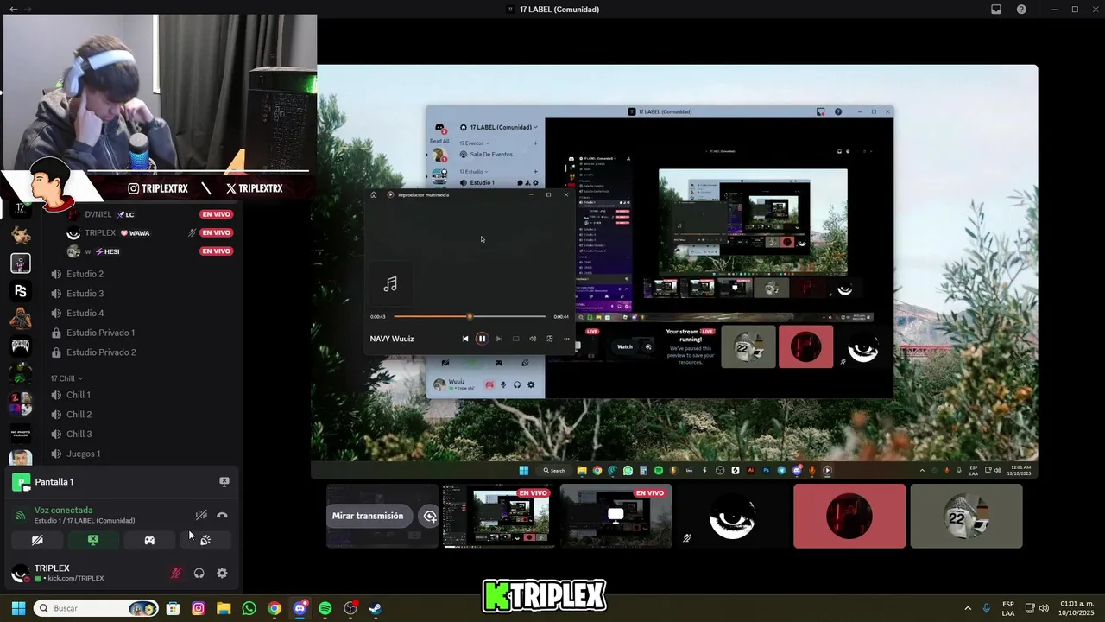This screenshot has height=622, width=1105.
Task: Open Instagram from the Windows taskbar
Action: click(x=199, y=608)
